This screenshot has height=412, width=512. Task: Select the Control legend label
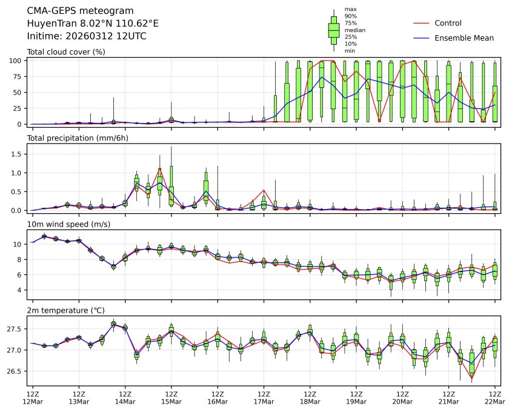(x=448, y=23)
